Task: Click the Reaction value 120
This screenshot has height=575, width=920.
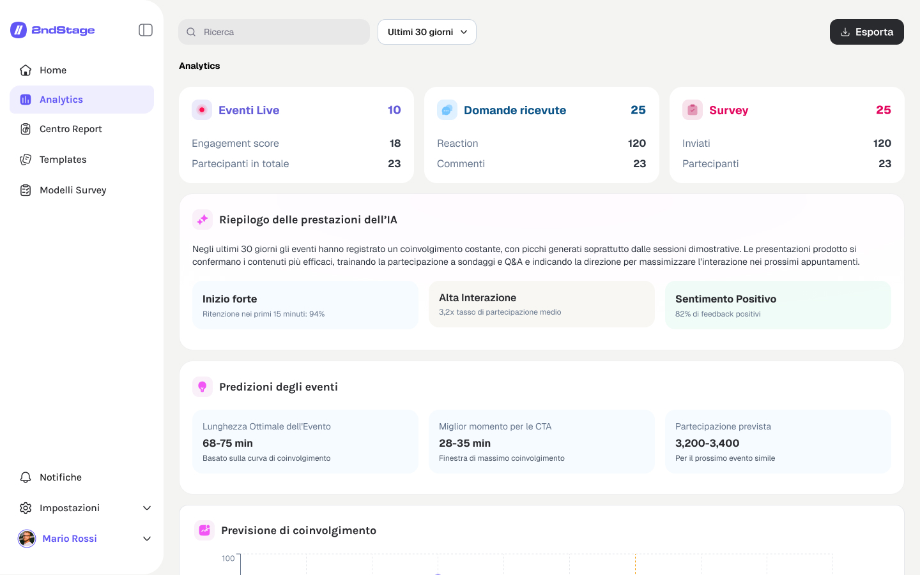Action: point(637,144)
